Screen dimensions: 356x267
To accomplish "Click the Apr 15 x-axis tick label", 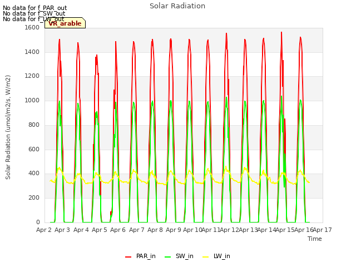I will click(285, 230).
